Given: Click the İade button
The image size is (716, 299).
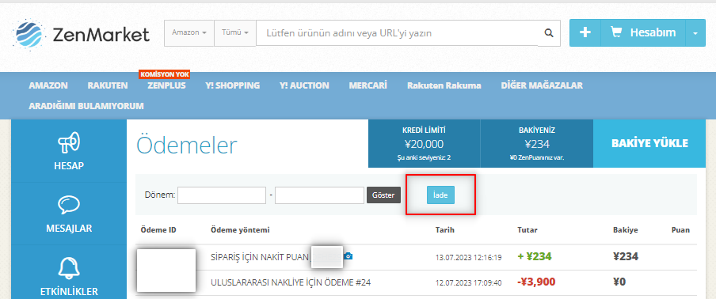Looking at the screenshot, I should [x=440, y=195].
